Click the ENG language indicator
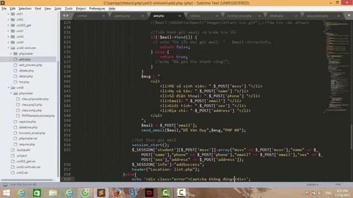The height and width of the screenshot is (198, 353). click(329, 193)
